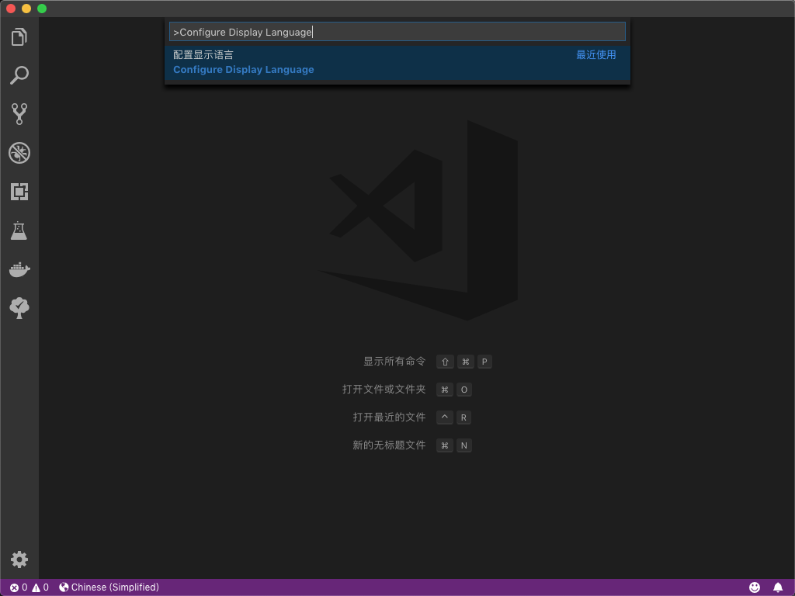Viewport: 795px width, 596px height.
Task: Focus the command palette input field
Action: [x=397, y=32]
